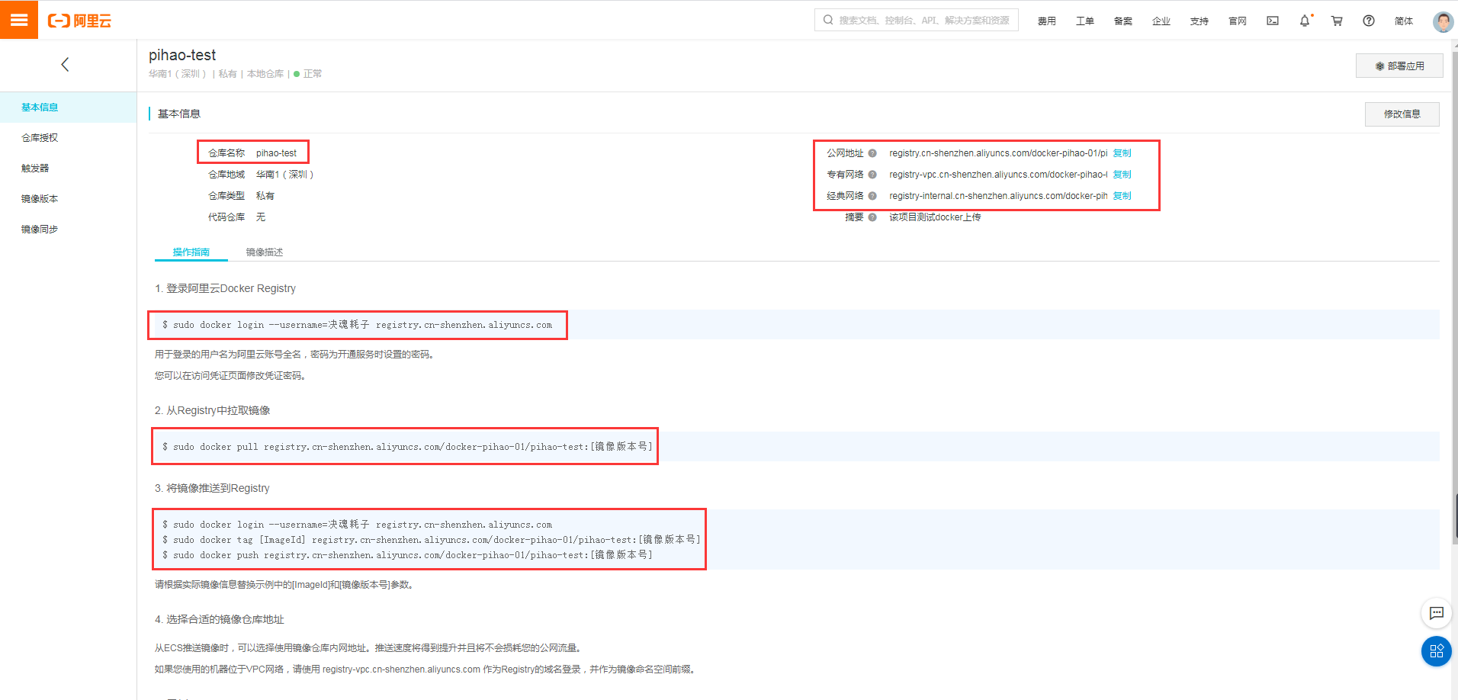The width and height of the screenshot is (1458, 700).
Task: Open the orange hamburger main menu
Action: pos(19,20)
